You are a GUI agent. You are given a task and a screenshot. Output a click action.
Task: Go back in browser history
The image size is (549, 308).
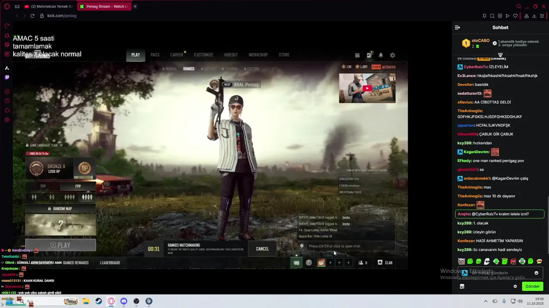tap(17, 16)
